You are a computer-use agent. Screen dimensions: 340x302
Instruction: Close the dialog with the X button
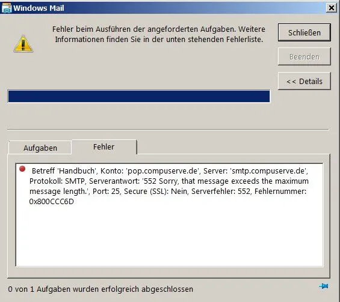tap(332, 8)
